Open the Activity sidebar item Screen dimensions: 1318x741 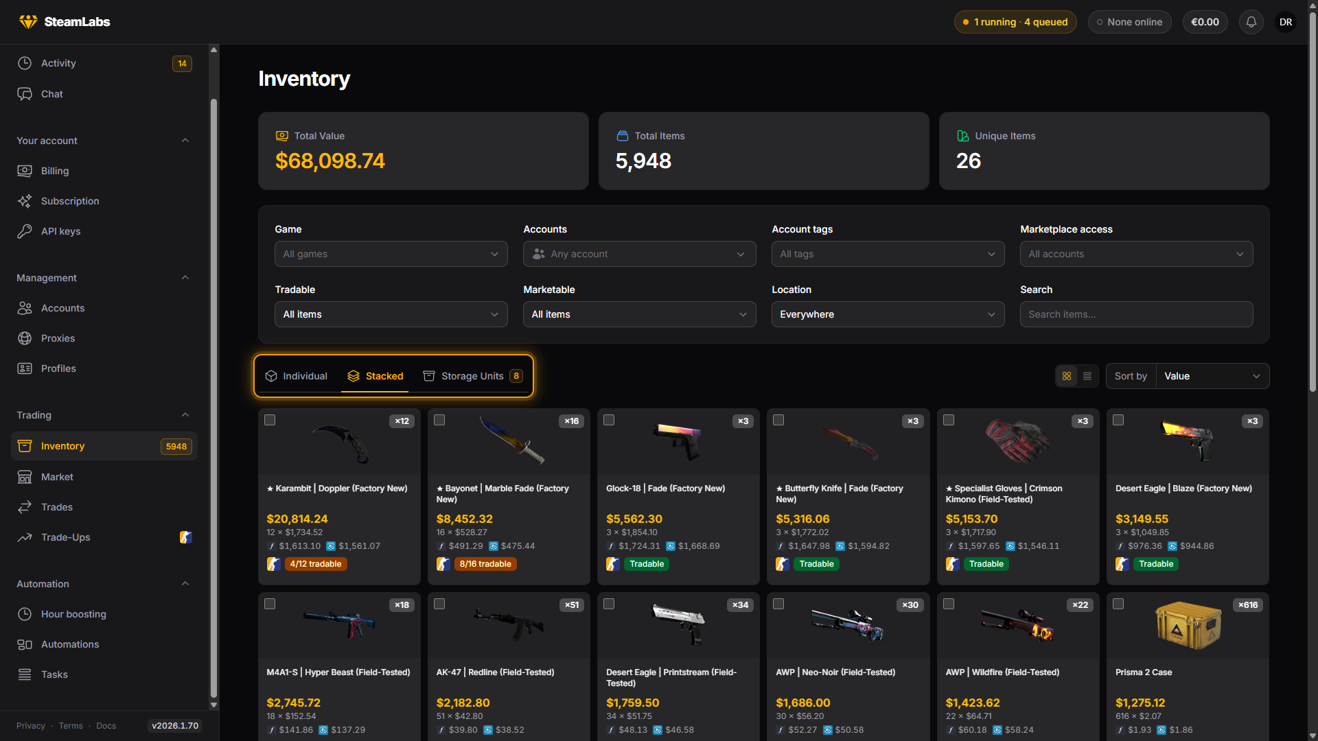coord(104,63)
